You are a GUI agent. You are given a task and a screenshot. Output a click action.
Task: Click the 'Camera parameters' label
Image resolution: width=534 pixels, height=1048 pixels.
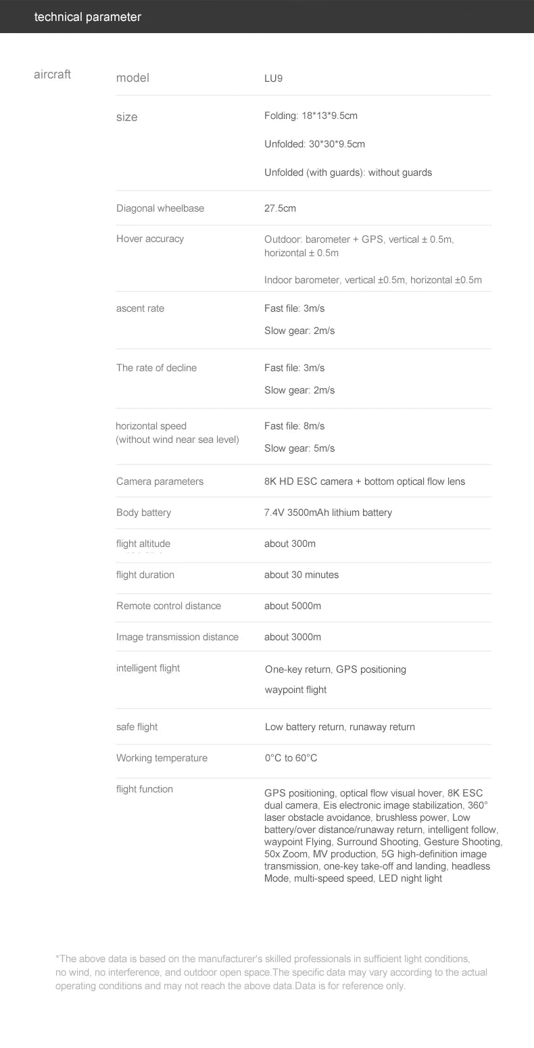tap(160, 481)
